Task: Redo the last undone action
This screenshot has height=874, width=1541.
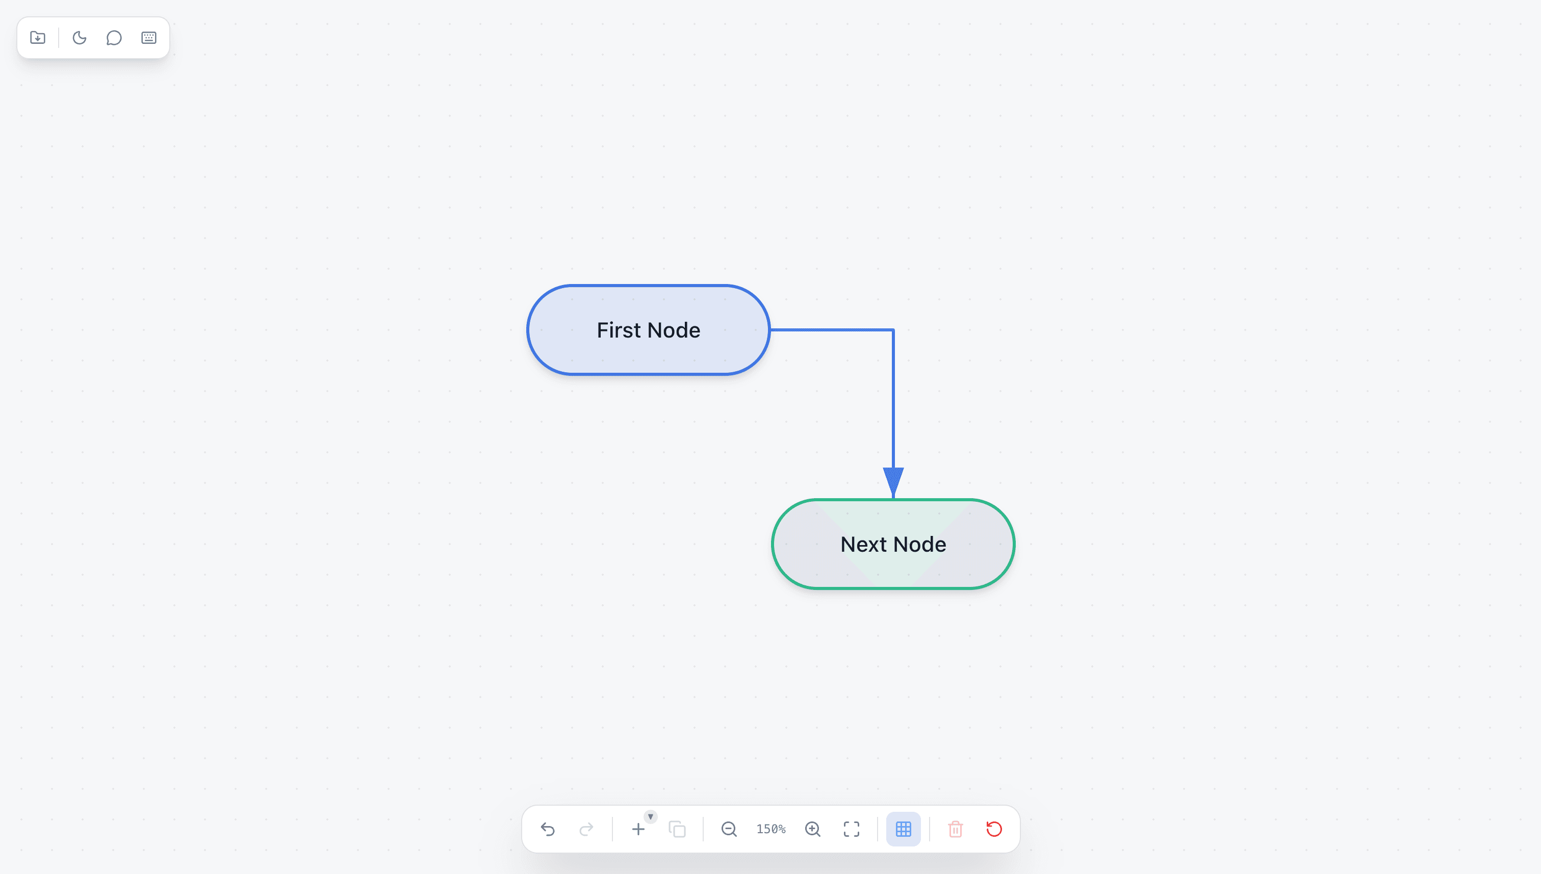Action: pos(586,829)
